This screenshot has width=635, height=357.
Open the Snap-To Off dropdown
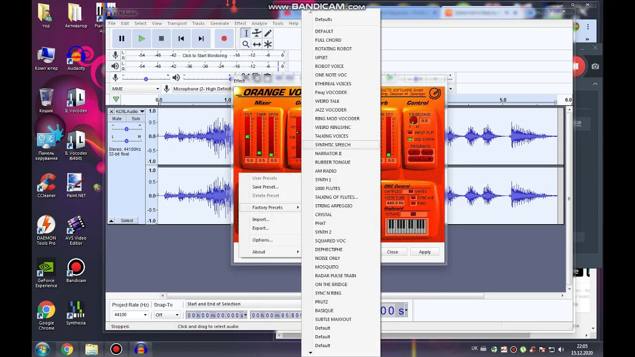[167, 315]
